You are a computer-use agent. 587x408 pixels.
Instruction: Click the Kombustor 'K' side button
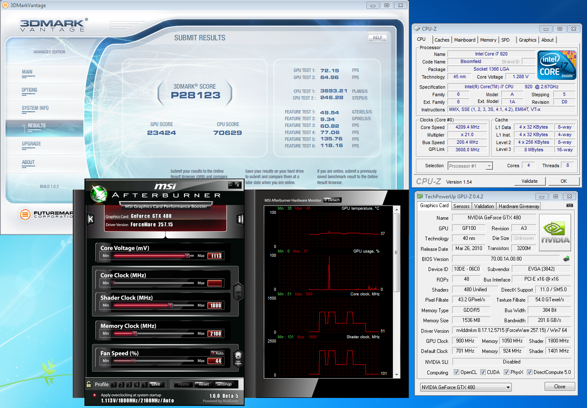point(90,219)
